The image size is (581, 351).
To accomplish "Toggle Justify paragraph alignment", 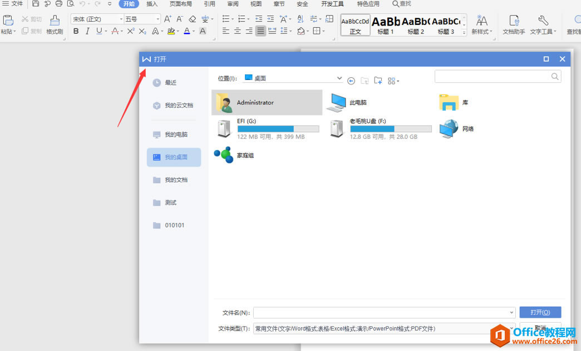I will tap(261, 31).
